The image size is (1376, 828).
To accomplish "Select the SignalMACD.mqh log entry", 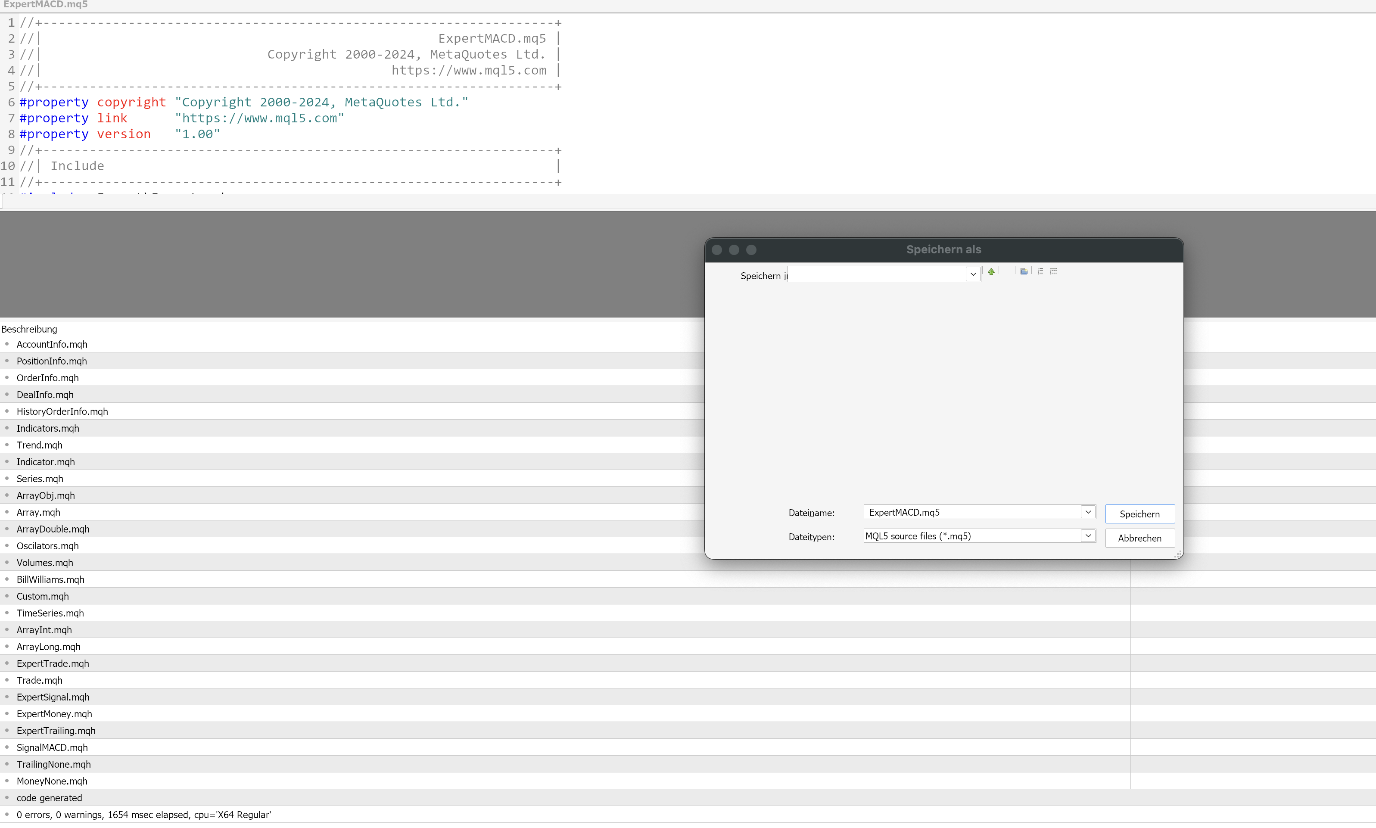I will 53,747.
